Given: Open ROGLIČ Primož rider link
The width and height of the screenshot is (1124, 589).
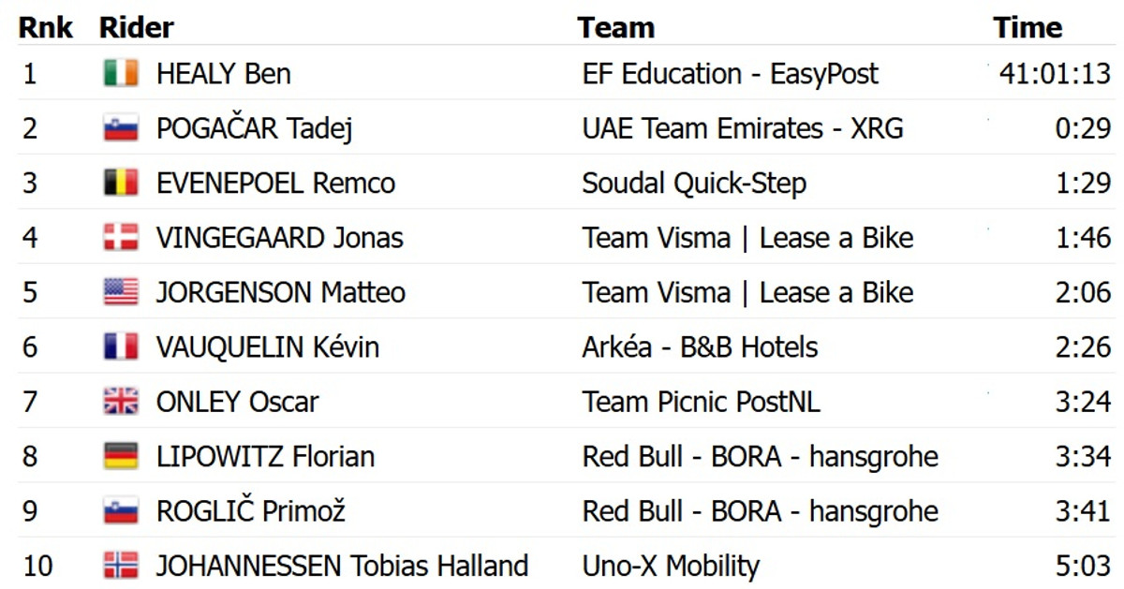Looking at the screenshot, I should tap(250, 511).
